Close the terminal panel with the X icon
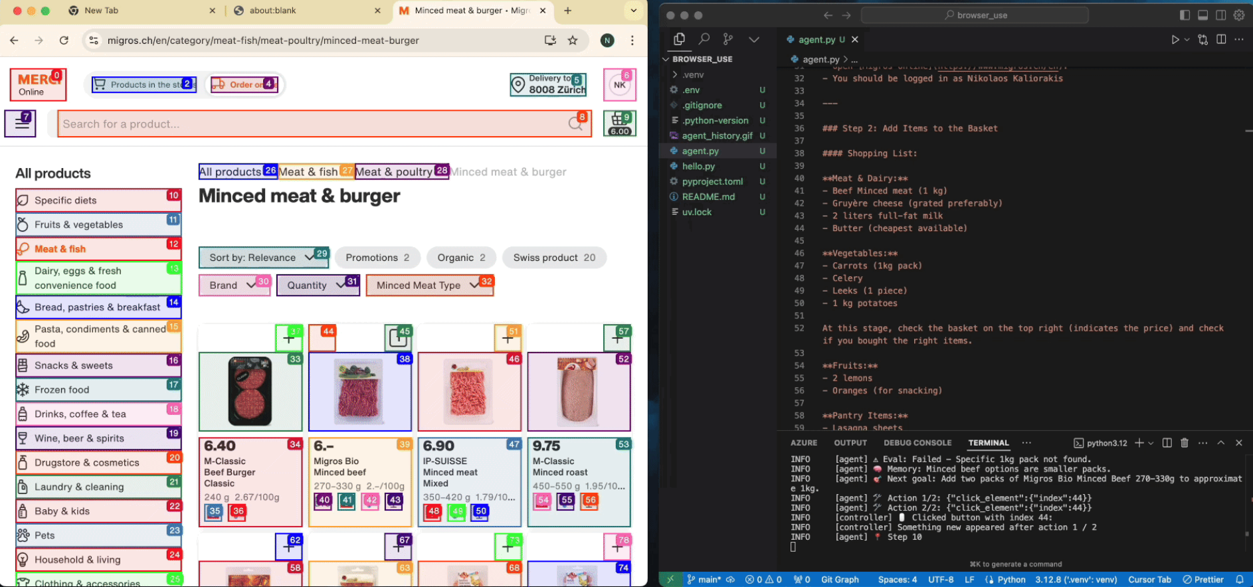1253x587 pixels. [x=1239, y=443]
